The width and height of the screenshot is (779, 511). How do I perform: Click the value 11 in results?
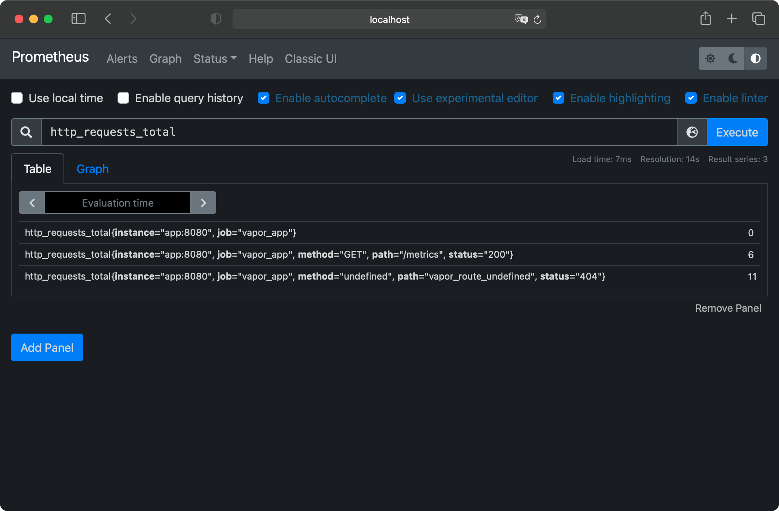point(752,277)
